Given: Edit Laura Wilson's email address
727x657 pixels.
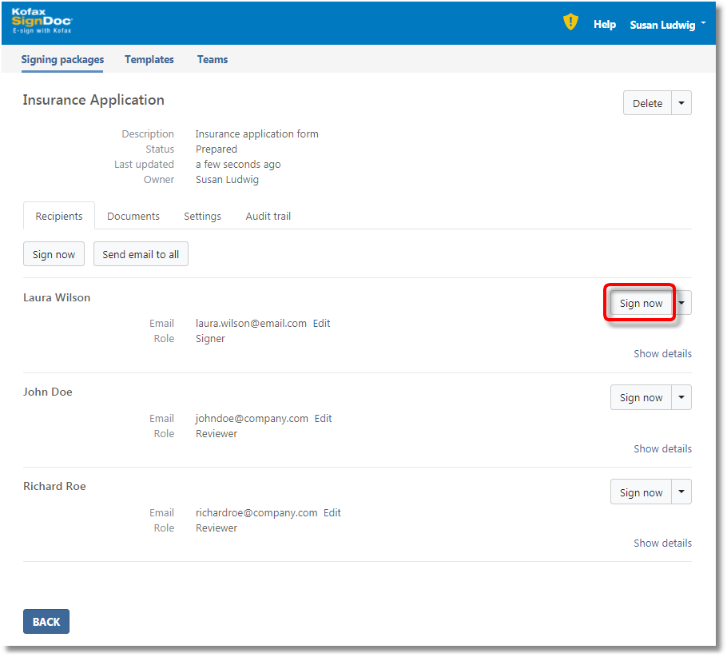Looking at the screenshot, I should pos(321,324).
